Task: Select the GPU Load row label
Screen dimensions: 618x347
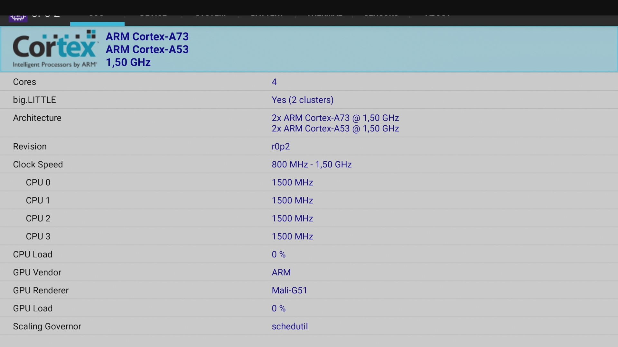Action: coord(33,308)
